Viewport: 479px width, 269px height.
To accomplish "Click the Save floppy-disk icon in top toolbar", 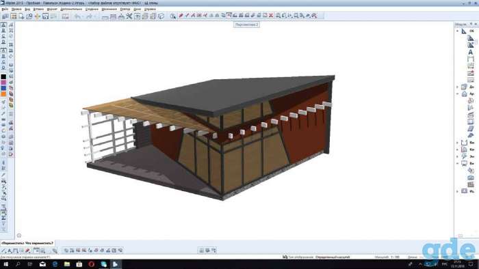I will coord(45,16).
